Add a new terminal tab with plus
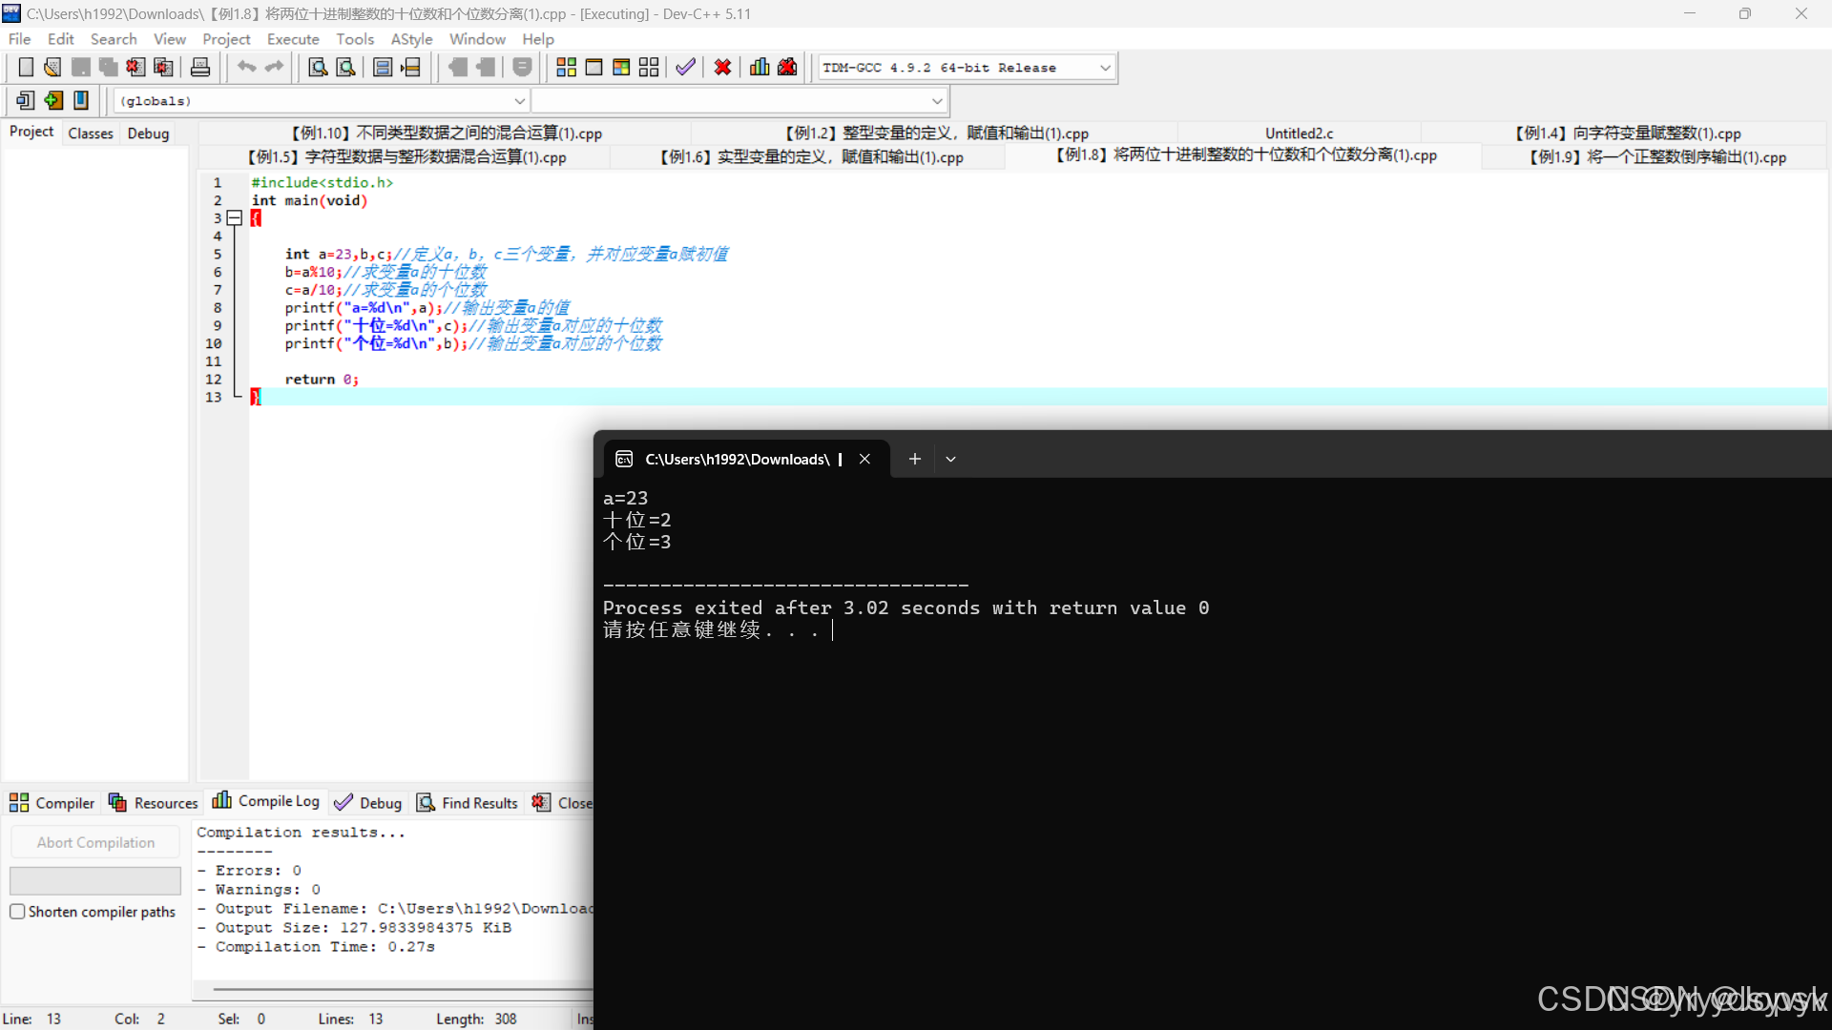The width and height of the screenshot is (1832, 1030). coord(914,459)
